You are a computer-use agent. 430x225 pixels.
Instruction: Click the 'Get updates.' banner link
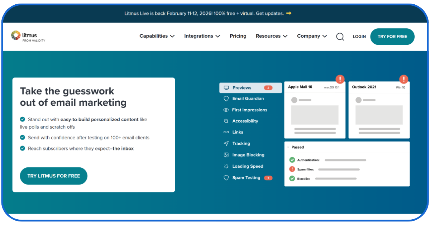pos(270,13)
